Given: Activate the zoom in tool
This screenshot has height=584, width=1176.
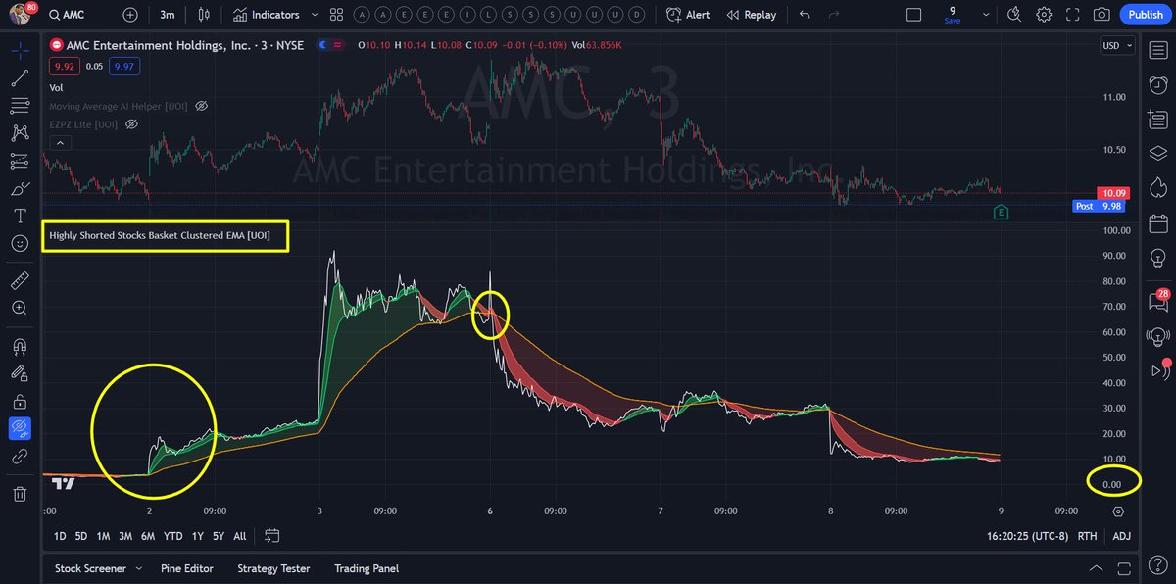Looking at the screenshot, I should click(x=20, y=308).
